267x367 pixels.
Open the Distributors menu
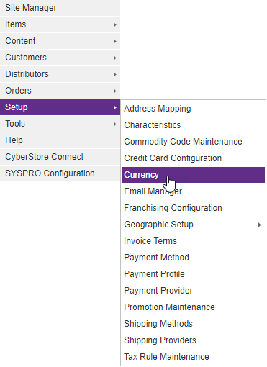60,74
